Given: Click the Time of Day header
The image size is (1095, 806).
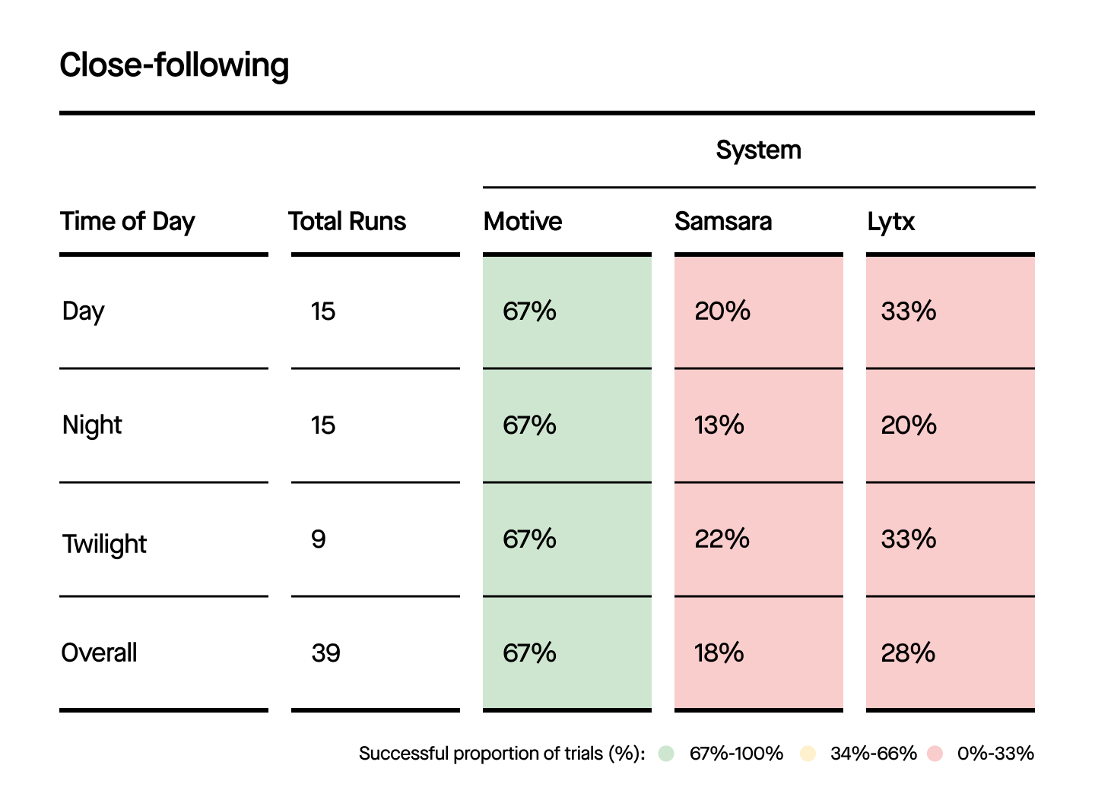Looking at the screenshot, I should 128,222.
